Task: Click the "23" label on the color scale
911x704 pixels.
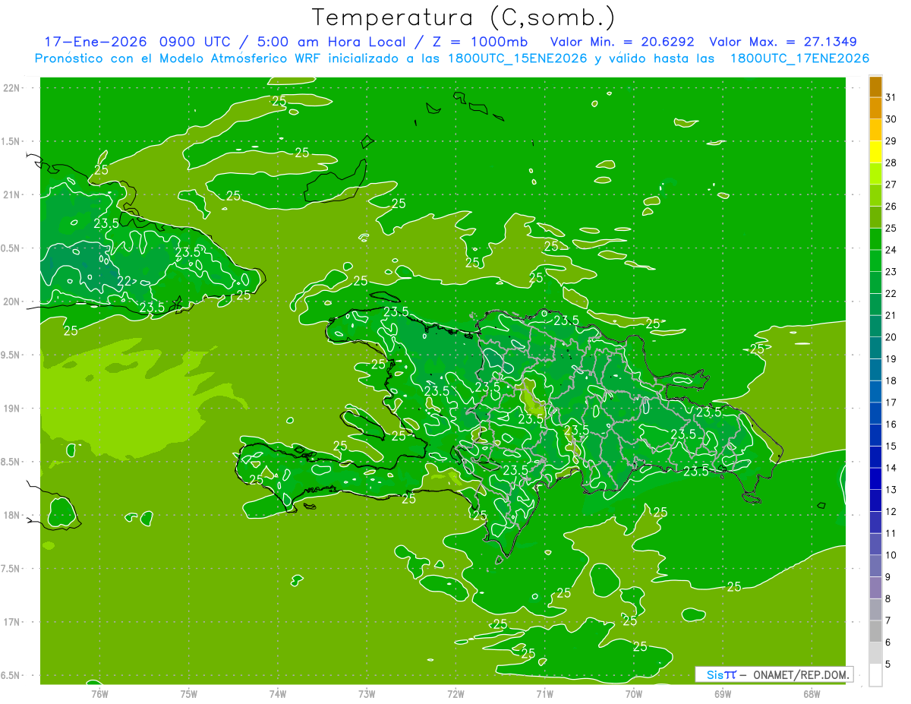Action: click(x=891, y=272)
